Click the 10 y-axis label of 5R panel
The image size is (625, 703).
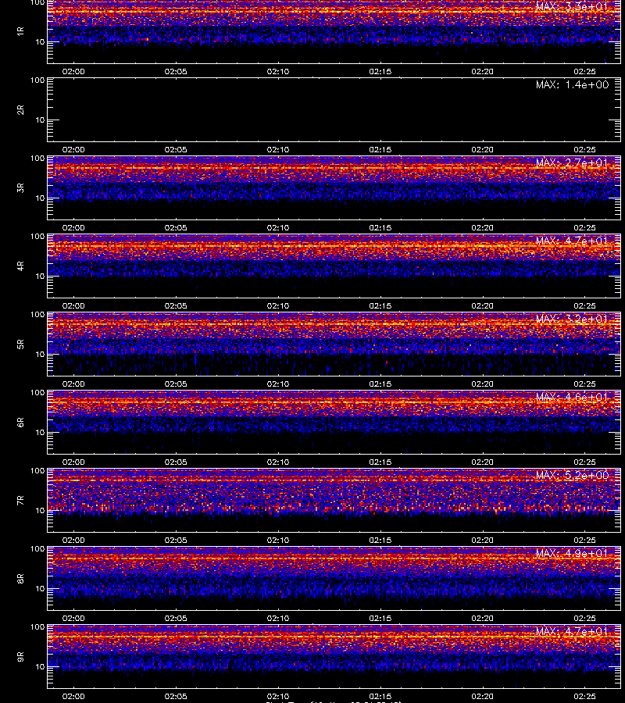(41, 354)
